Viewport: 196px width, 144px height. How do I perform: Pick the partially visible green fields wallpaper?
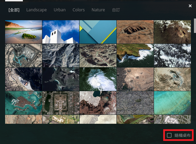coord(61,119)
